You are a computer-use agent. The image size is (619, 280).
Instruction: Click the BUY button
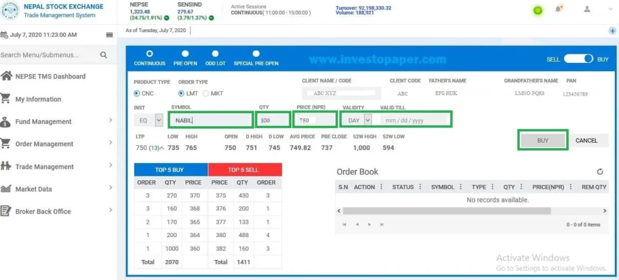pos(543,140)
